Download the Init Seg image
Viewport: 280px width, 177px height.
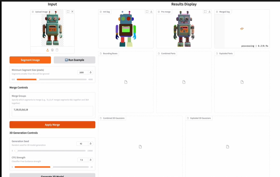coord(151,11)
